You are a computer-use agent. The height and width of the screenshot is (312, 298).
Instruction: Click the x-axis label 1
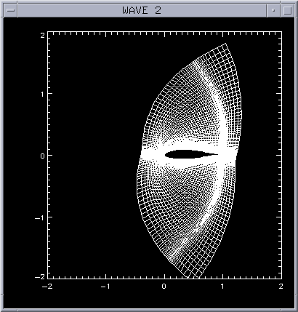(x=222, y=287)
